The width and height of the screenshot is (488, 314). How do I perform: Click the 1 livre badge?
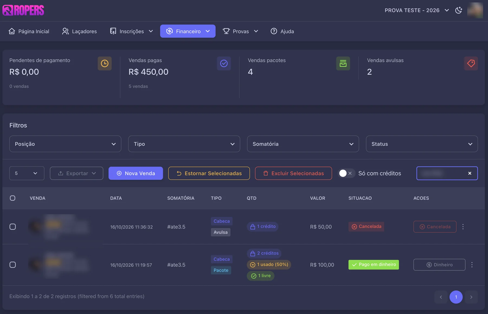pyautogui.click(x=261, y=276)
